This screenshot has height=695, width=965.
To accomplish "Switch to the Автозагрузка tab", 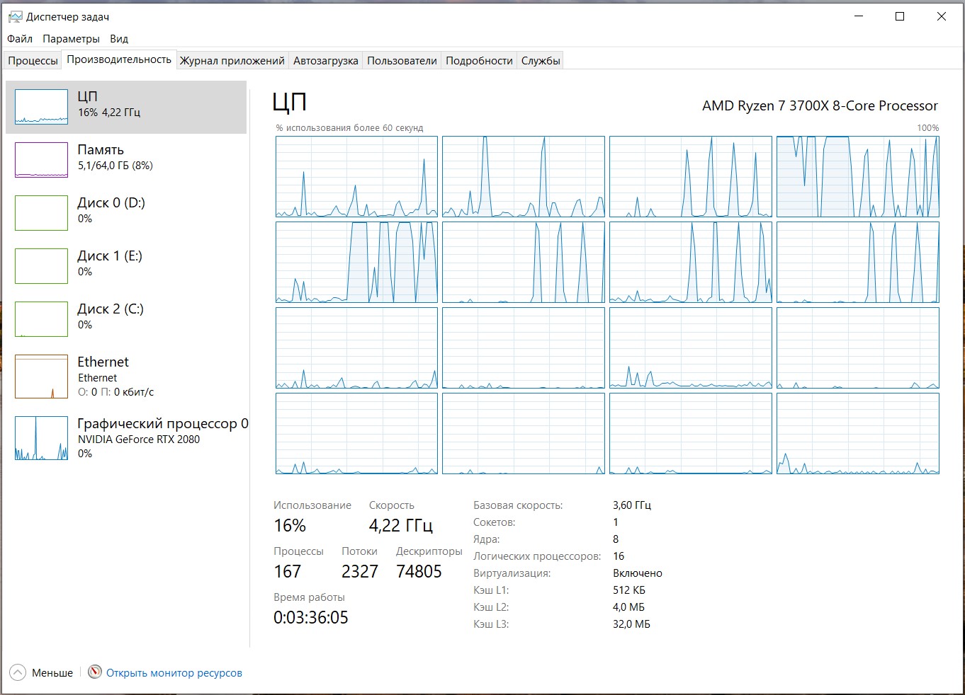I will click(325, 61).
